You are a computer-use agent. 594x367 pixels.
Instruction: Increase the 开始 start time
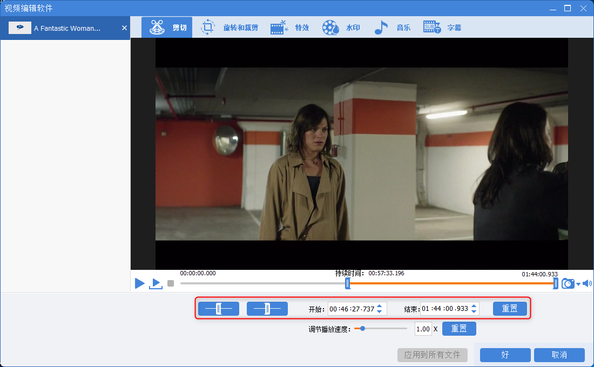380,306
